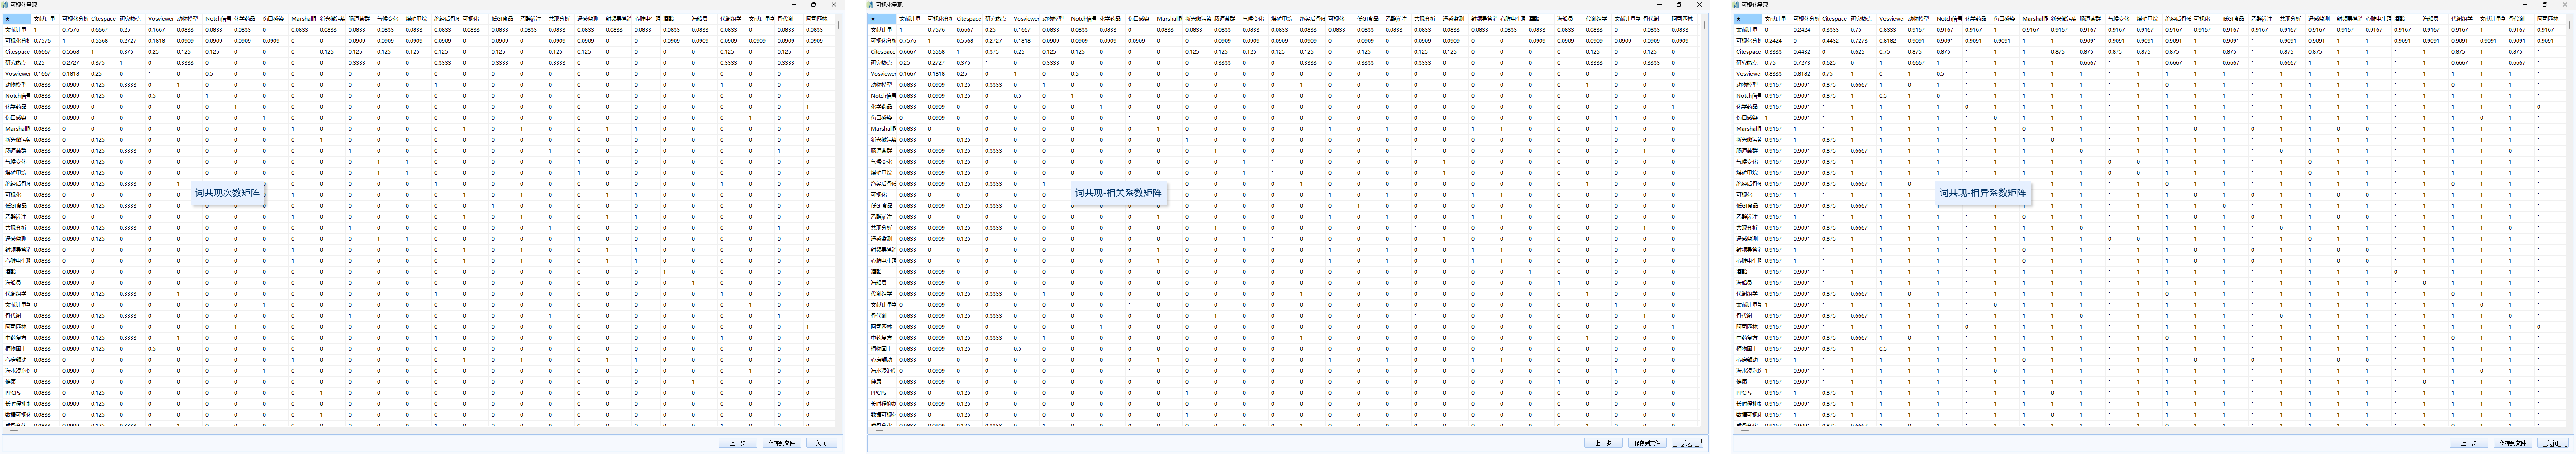Hit the 关闭 button in the right window
The image size is (2576, 454).
[x=2553, y=443]
